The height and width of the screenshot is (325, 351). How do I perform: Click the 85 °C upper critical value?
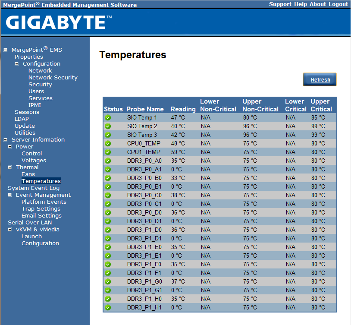tap(318, 118)
